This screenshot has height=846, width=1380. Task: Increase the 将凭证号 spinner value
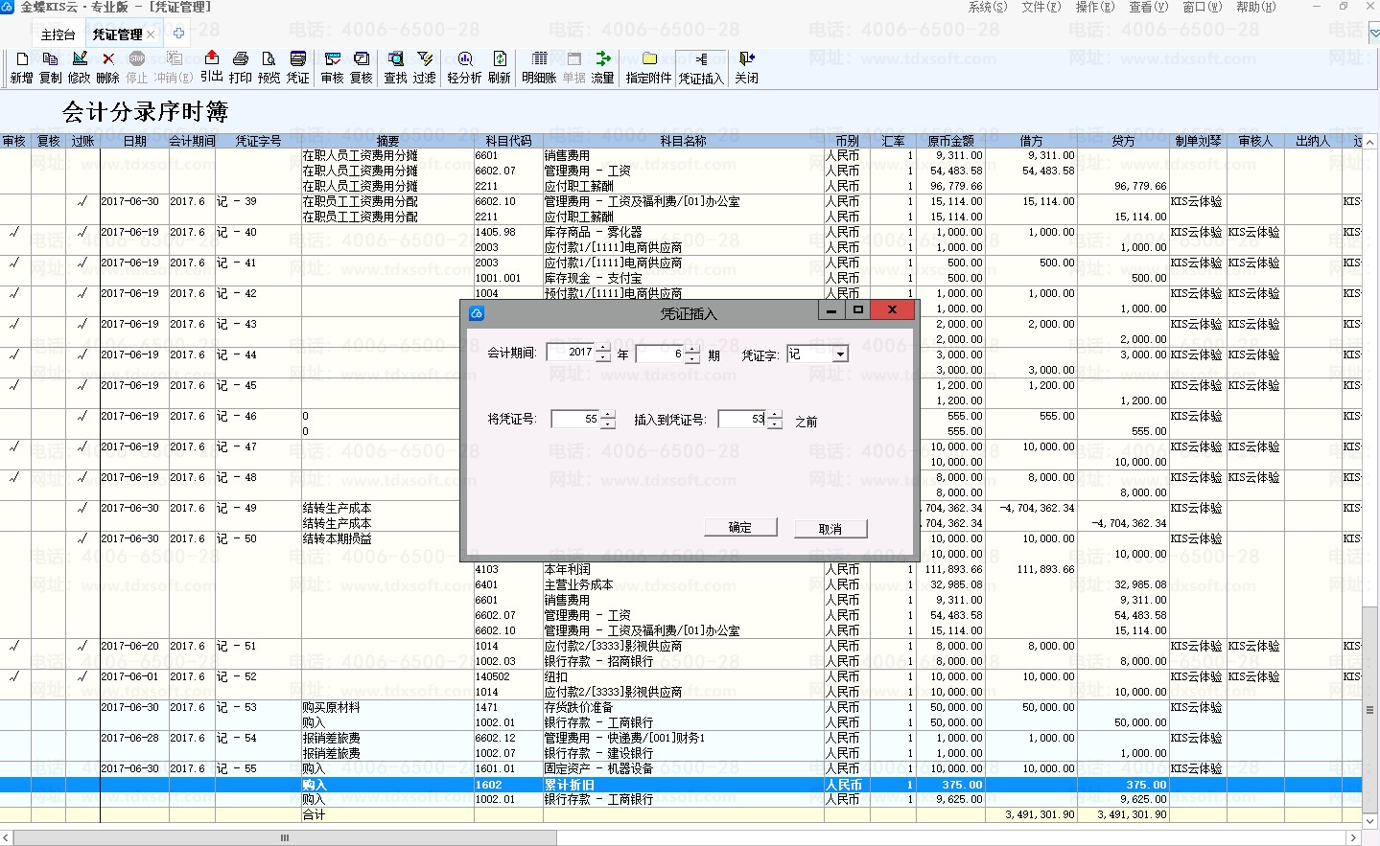coord(608,415)
